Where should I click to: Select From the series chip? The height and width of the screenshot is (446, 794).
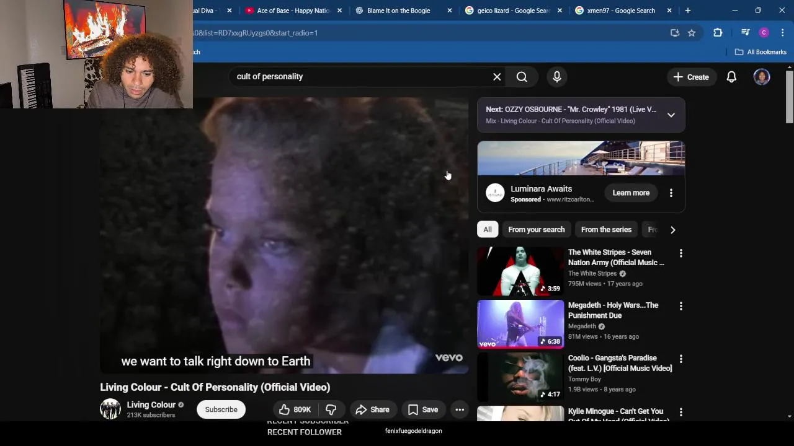click(606, 229)
